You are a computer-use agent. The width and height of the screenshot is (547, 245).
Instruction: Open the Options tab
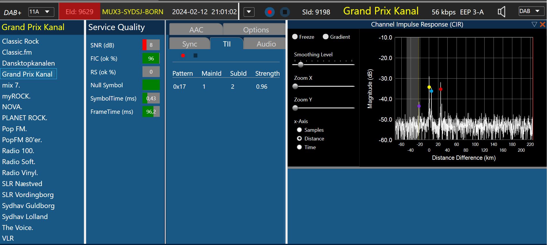click(x=256, y=30)
